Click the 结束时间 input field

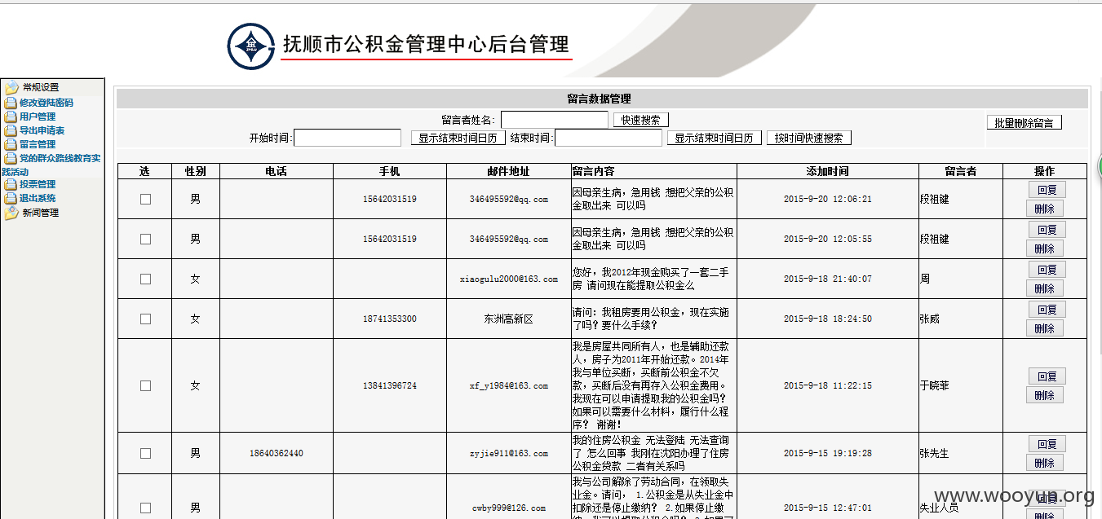coord(609,138)
